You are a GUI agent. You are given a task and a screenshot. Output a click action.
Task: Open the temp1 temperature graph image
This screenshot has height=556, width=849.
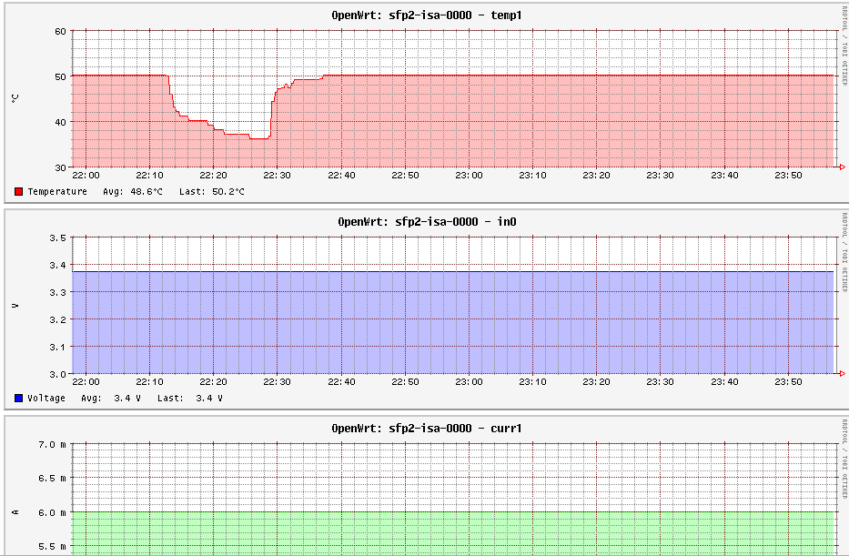[427, 103]
